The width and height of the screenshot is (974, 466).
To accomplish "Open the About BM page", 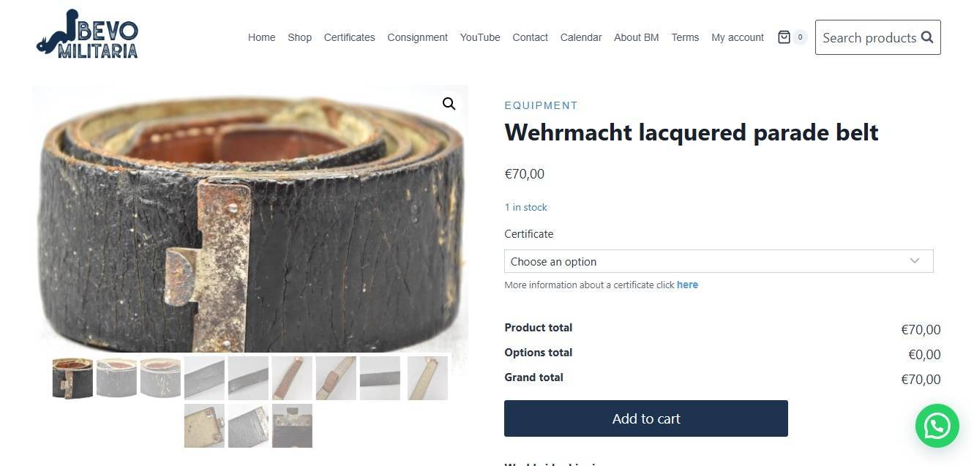I will [x=636, y=37].
